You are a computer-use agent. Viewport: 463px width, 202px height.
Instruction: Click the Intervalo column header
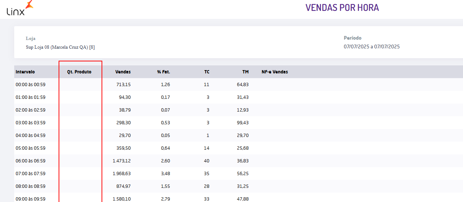pyautogui.click(x=25, y=72)
